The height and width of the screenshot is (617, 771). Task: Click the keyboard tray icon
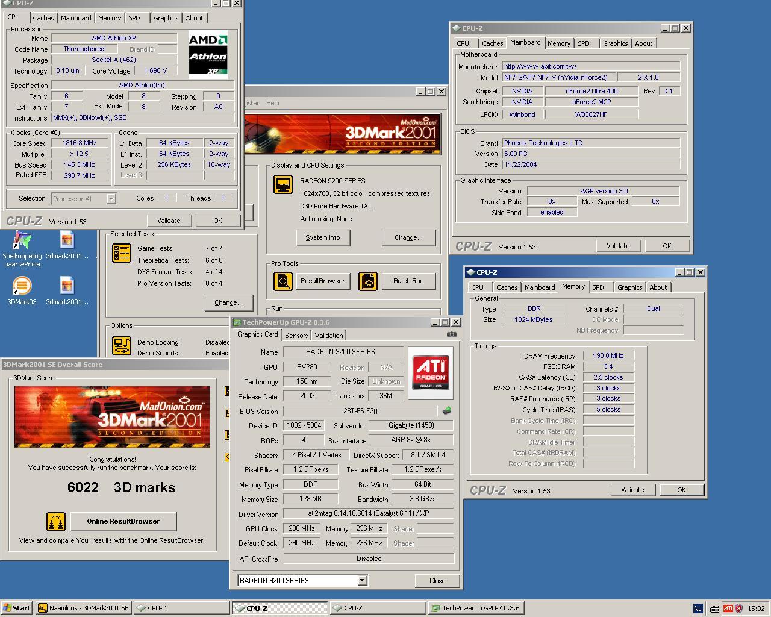714,609
